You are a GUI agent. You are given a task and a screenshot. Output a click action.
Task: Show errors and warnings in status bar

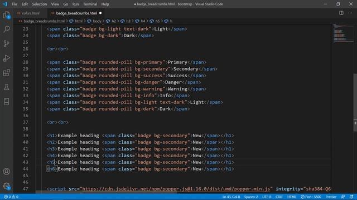point(11,197)
